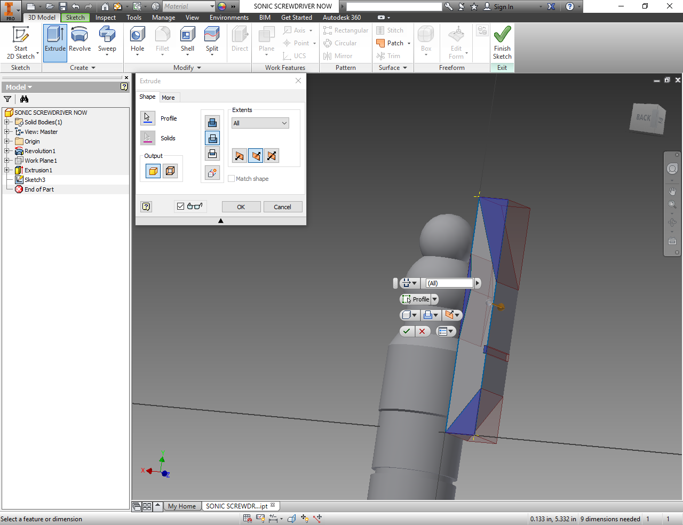Open Full Navigation Wheel icon
This screenshot has height=525, width=683.
point(672,169)
